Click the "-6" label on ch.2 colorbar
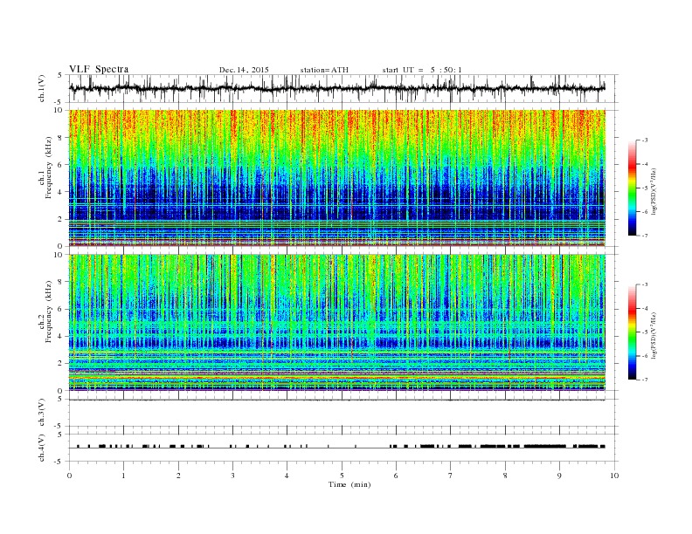The image size is (692, 534). click(645, 355)
